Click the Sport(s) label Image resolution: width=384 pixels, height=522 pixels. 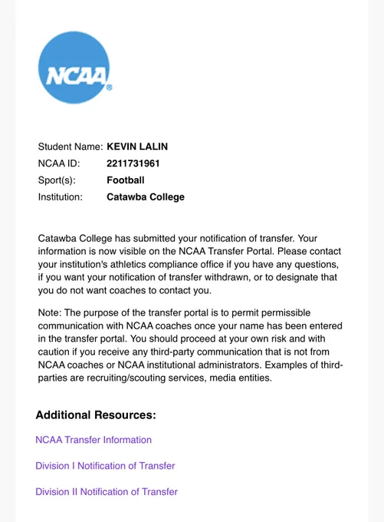[x=57, y=180]
